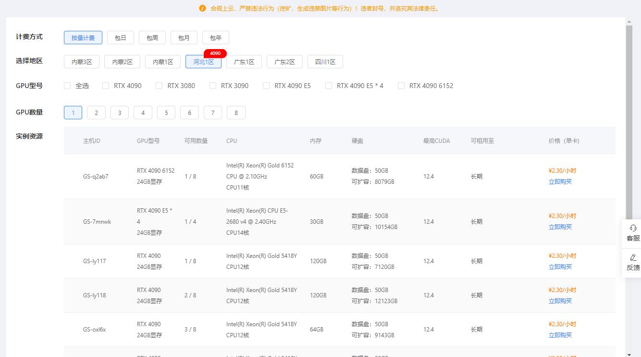Set GPU quantity to 6

(189, 113)
